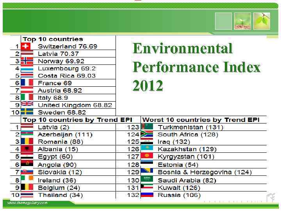Click the text 'Egypt (60)'
The width and height of the screenshot is (281, 211).
55,157
